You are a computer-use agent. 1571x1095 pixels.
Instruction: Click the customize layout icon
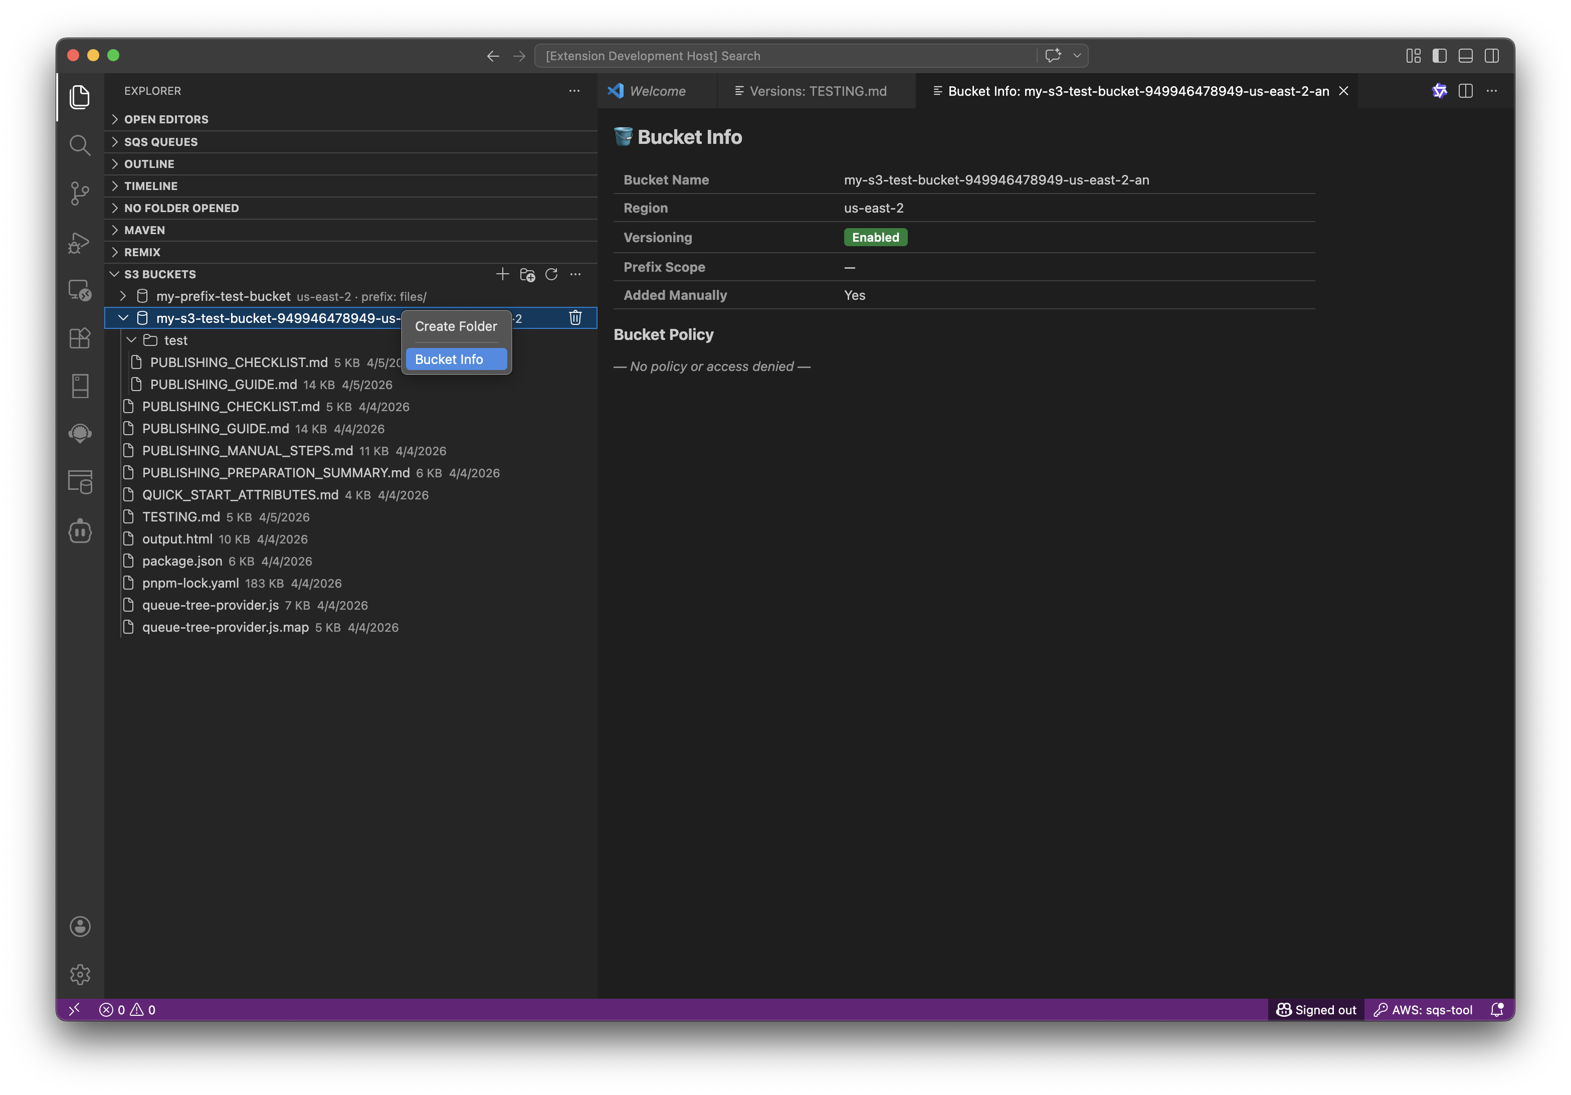click(x=1413, y=56)
